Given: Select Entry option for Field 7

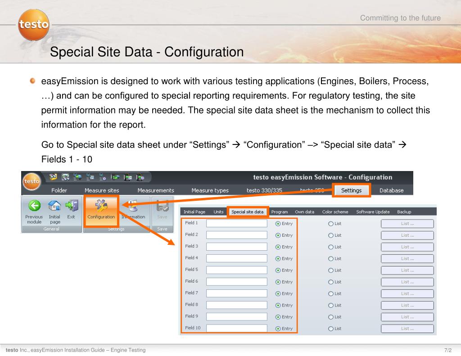Looking at the screenshot, I should pos(278,294).
